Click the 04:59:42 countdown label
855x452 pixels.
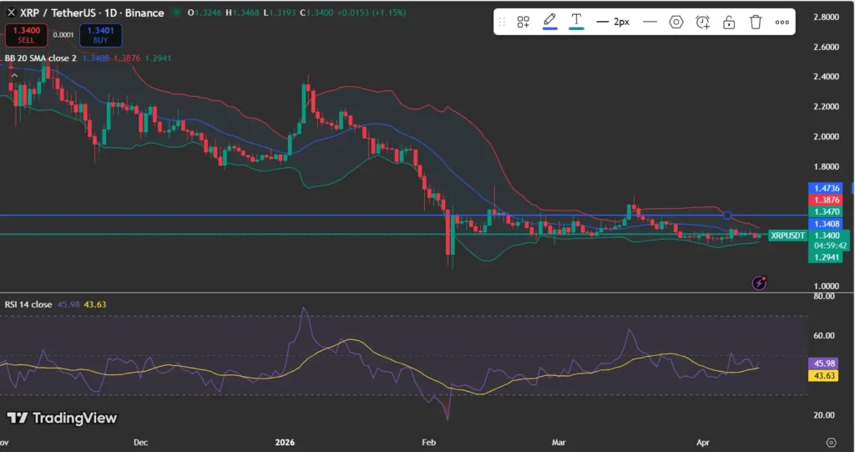pos(830,246)
